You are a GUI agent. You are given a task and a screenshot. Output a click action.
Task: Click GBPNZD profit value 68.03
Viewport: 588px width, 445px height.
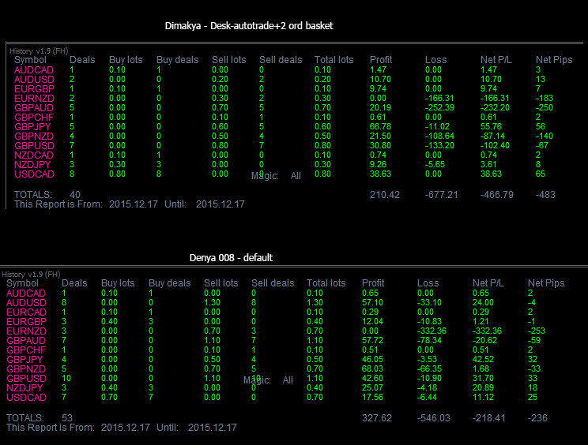[x=372, y=369]
